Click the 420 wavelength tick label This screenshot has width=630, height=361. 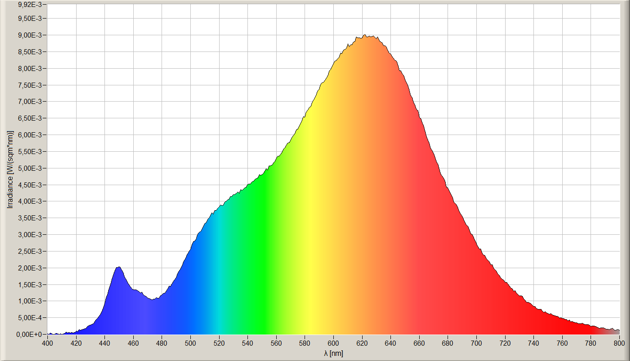point(76,343)
